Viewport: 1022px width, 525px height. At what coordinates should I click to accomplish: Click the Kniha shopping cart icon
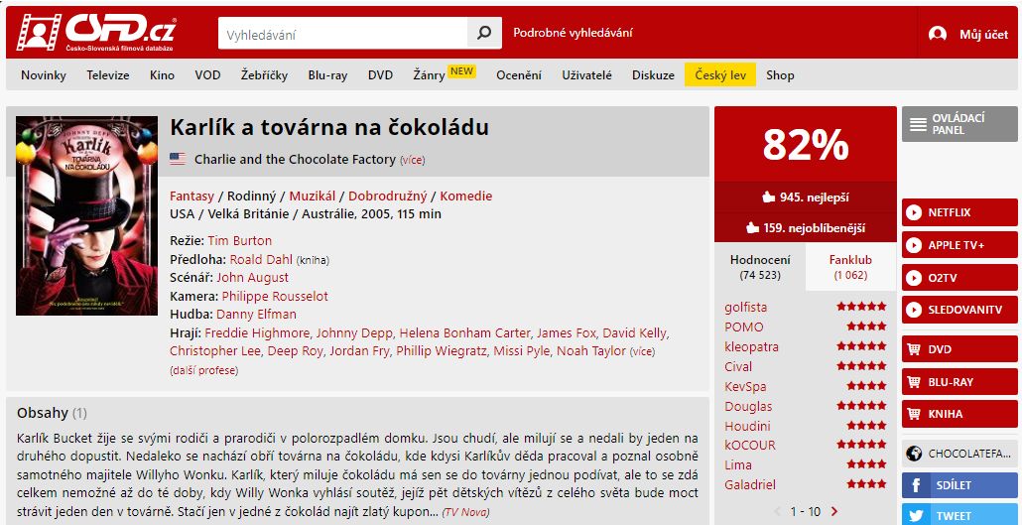[x=914, y=414]
